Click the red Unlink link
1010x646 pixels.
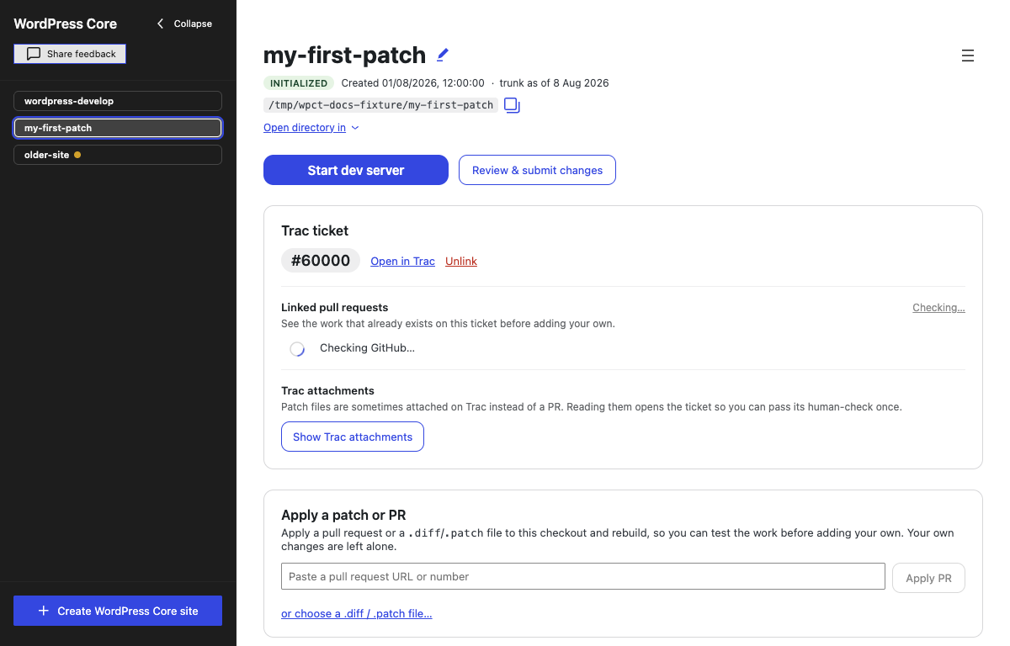[x=461, y=262]
